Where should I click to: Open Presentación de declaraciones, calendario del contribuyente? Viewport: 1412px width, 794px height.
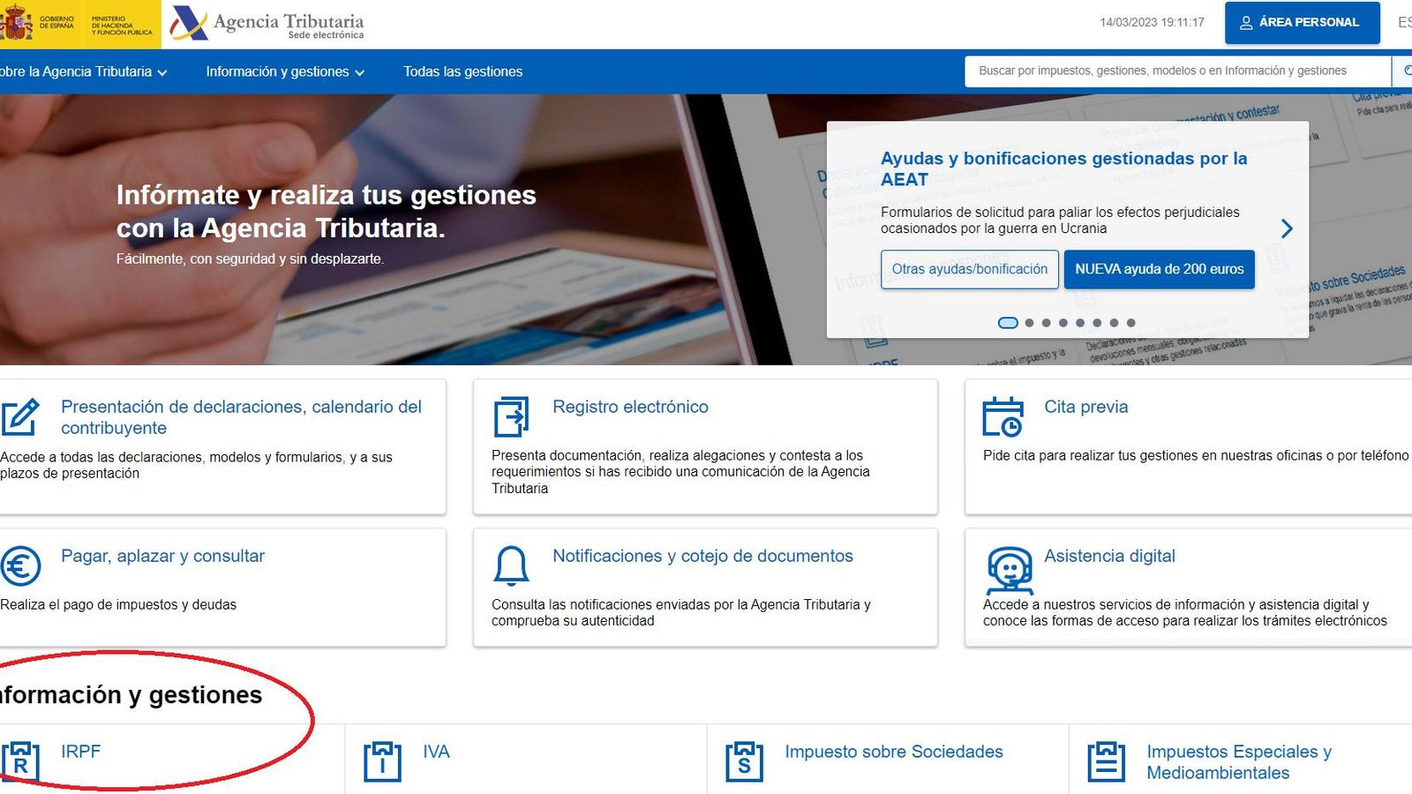(x=241, y=417)
